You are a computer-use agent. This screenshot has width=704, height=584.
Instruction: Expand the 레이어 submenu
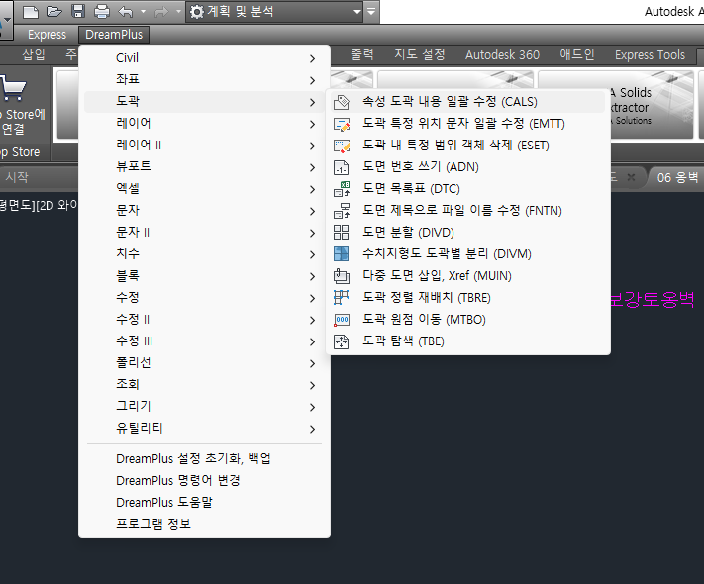(x=204, y=124)
